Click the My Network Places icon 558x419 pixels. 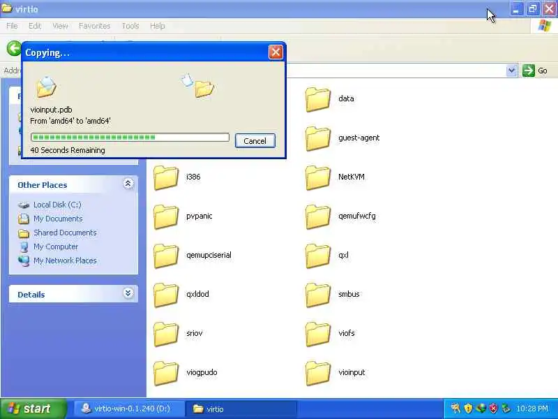click(x=24, y=260)
